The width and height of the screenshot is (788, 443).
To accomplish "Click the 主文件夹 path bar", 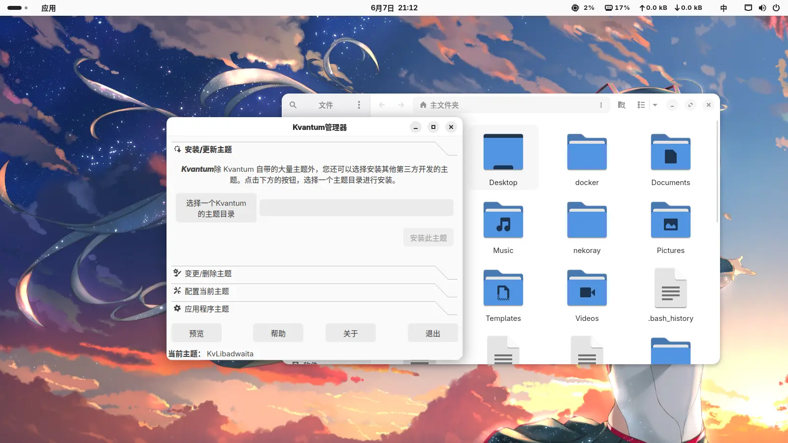I will click(x=511, y=105).
